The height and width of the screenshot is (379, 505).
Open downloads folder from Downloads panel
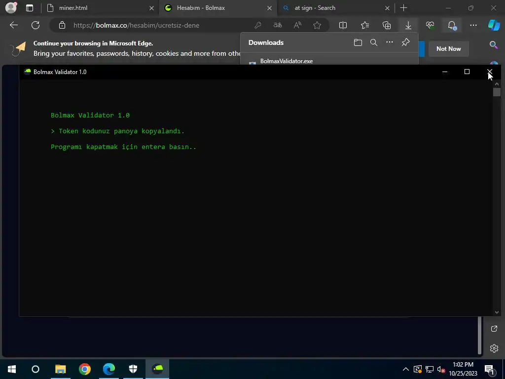[358, 42]
